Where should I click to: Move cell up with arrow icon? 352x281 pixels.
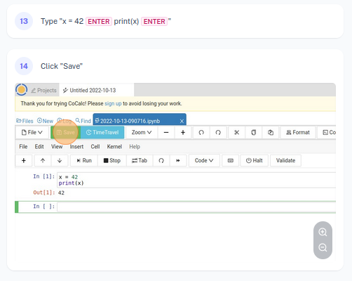pyautogui.click(x=43, y=160)
